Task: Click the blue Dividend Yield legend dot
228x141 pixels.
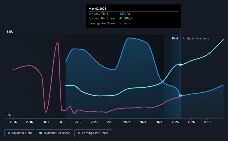Action: pos(9,133)
